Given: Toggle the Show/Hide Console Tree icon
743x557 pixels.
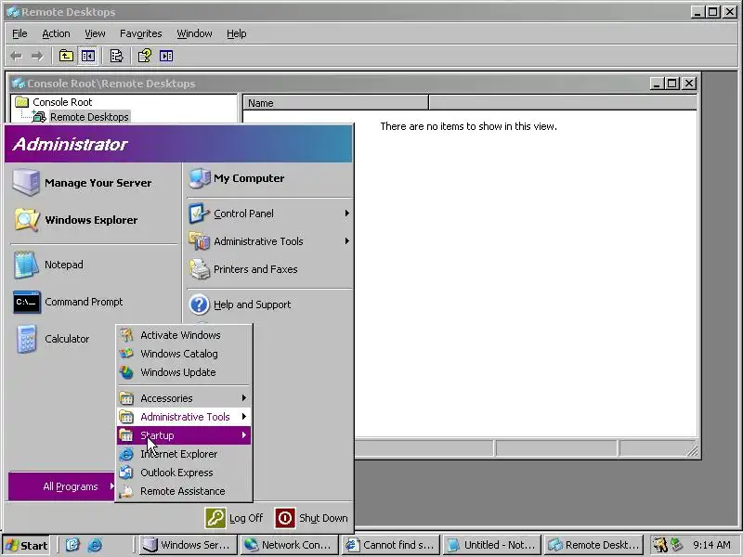Looking at the screenshot, I should (x=87, y=56).
